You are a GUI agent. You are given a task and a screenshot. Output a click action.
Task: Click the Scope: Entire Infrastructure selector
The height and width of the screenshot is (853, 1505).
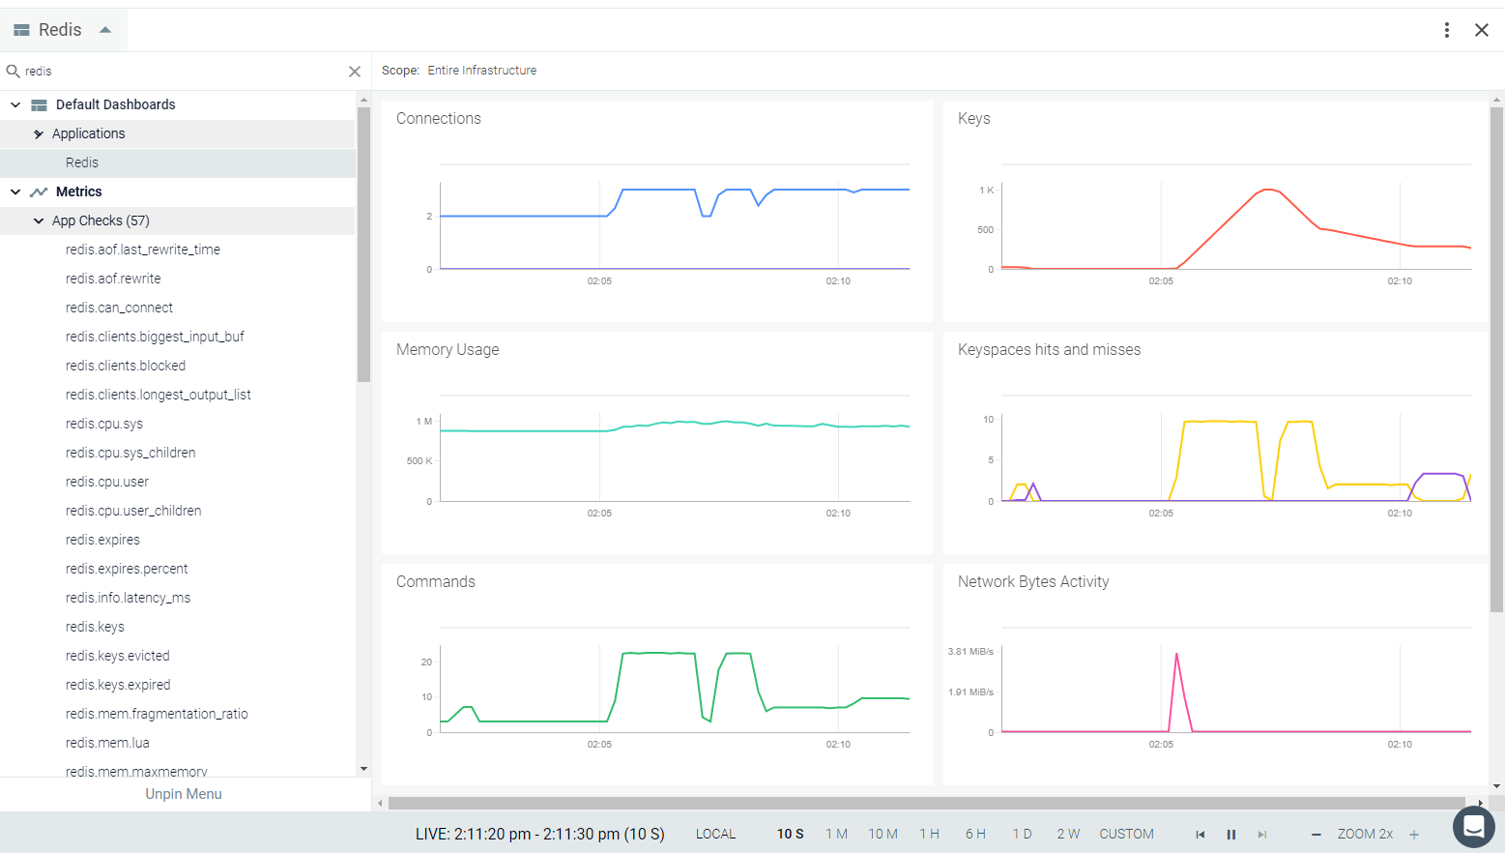tap(459, 71)
